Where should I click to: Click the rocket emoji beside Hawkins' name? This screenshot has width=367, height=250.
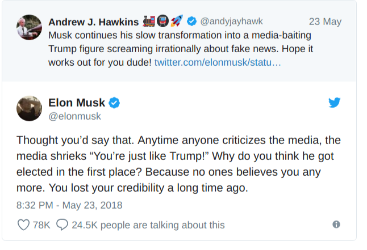point(178,22)
